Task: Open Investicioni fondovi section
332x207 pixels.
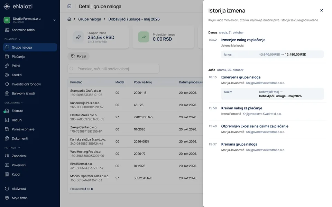Action: (30, 84)
